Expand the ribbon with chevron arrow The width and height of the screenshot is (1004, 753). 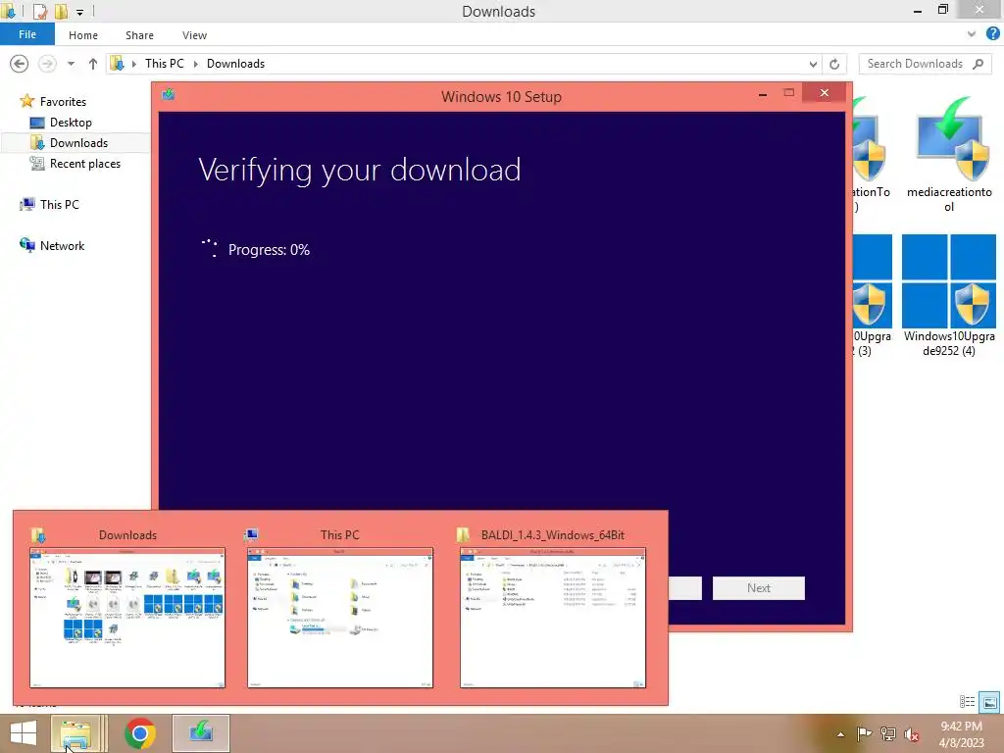pyautogui.click(x=972, y=34)
